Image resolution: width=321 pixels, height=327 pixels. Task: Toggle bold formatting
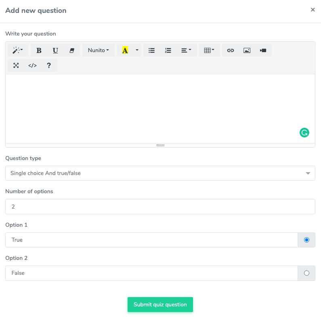coord(39,51)
